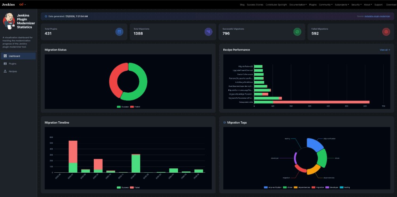Click red failed segment of status donut

coord(114,80)
